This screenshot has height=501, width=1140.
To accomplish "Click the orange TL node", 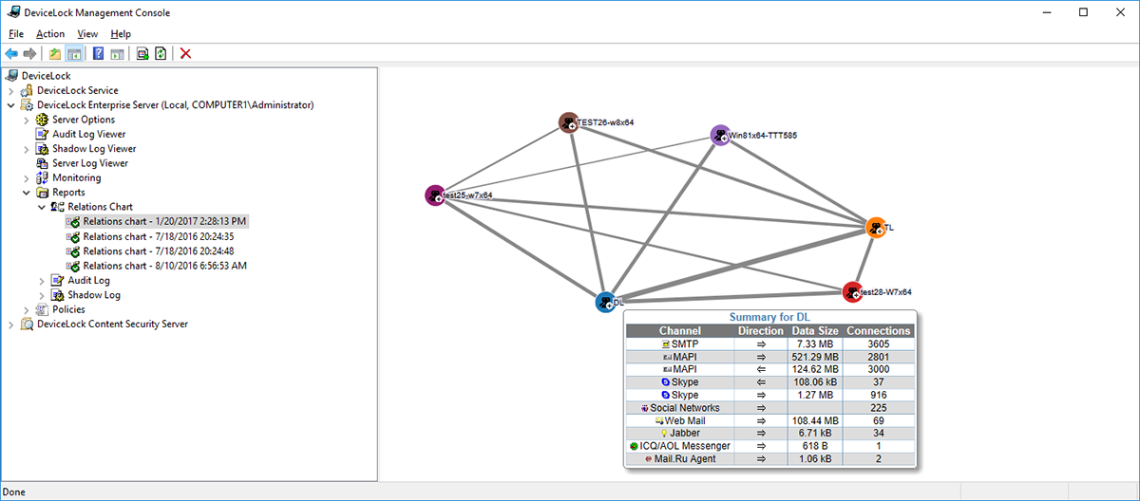I will click(x=876, y=228).
